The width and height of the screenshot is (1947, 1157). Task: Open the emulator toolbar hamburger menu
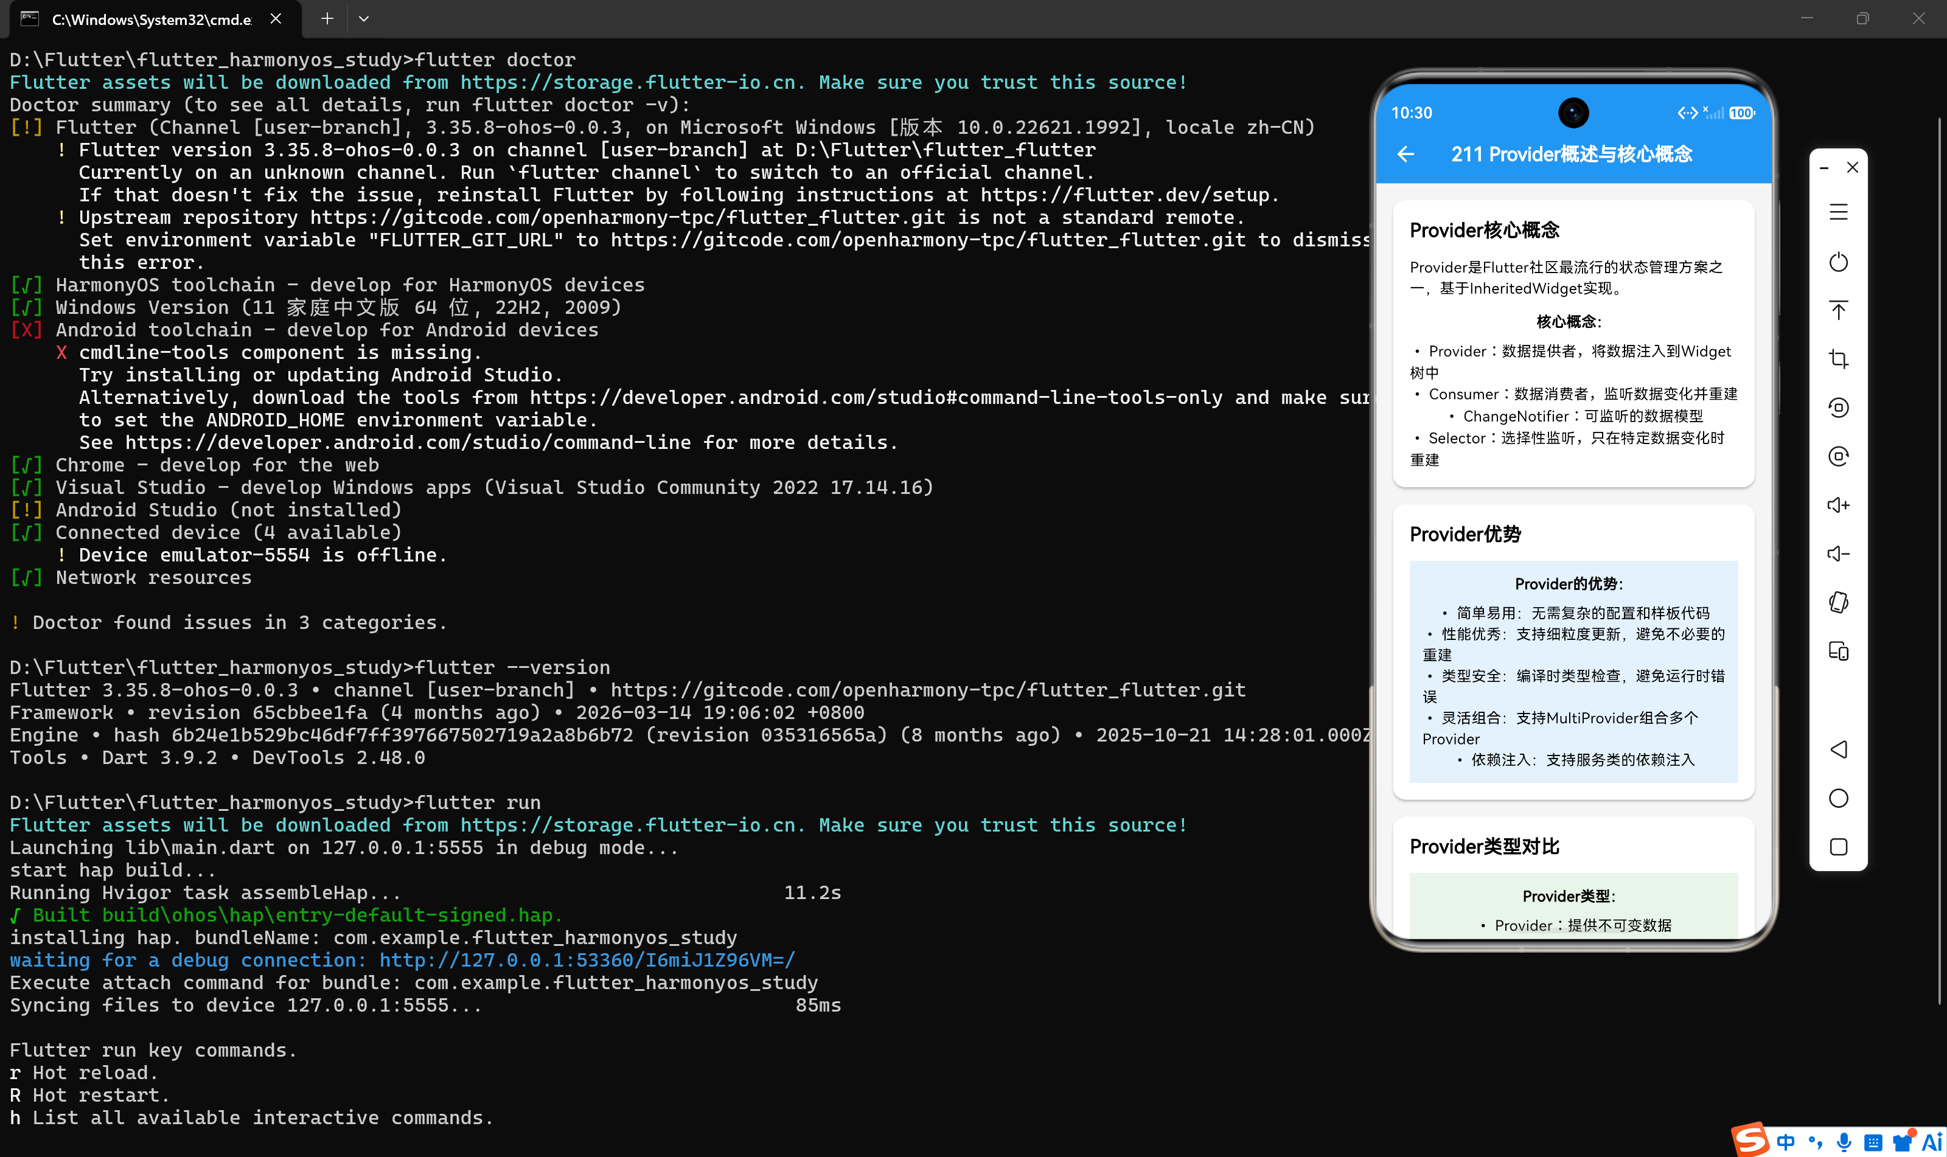tap(1839, 212)
